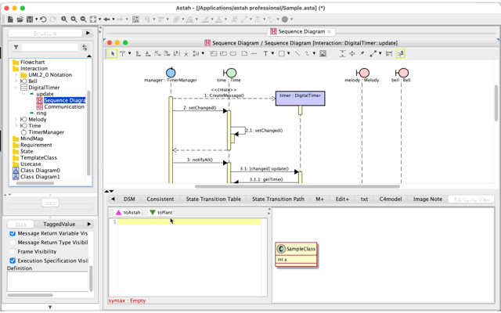
Task: Click the Undo icon in main toolbar
Action: point(43,20)
